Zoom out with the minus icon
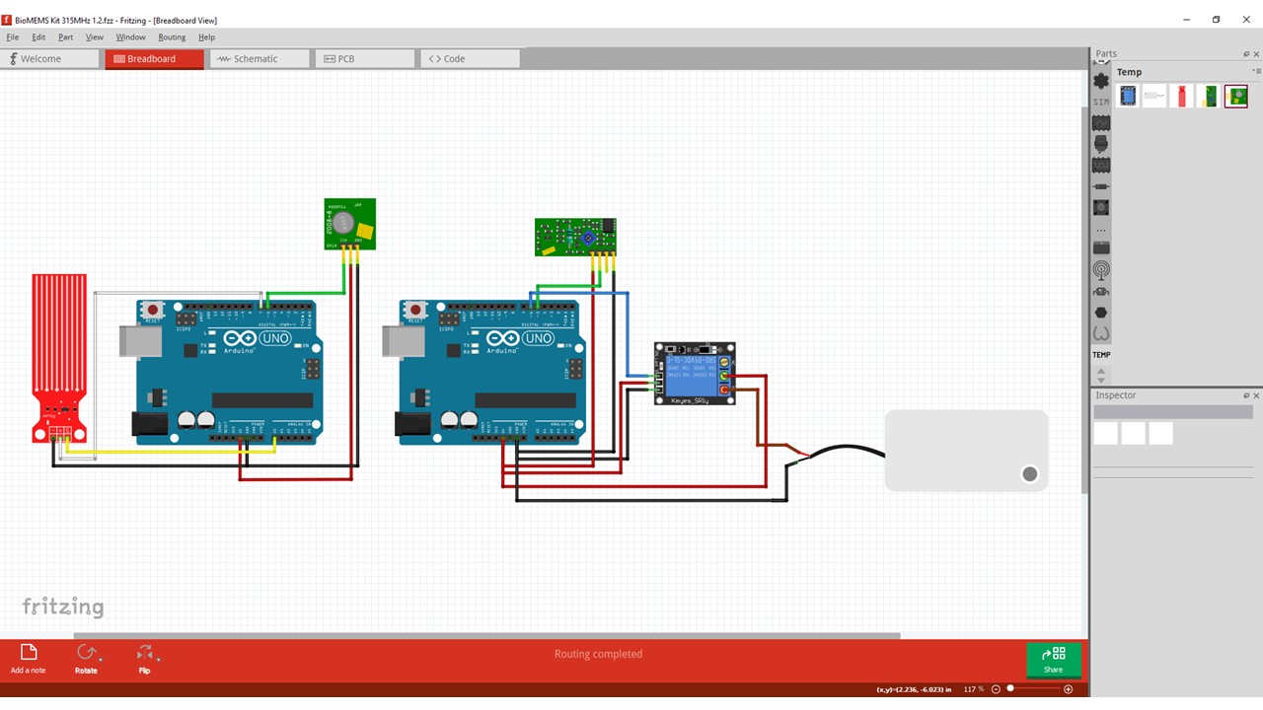Viewport: 1263px width, 710px height. 996,689
